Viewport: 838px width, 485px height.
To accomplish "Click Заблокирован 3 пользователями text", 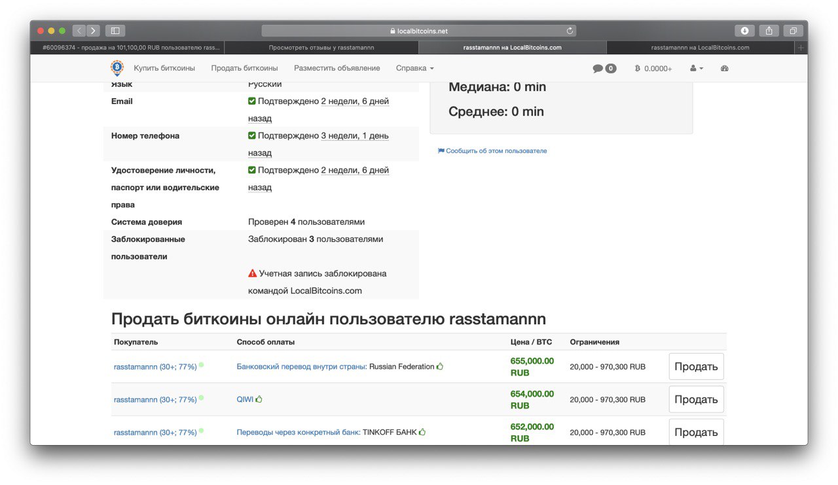I will click(x=316, y=239).
